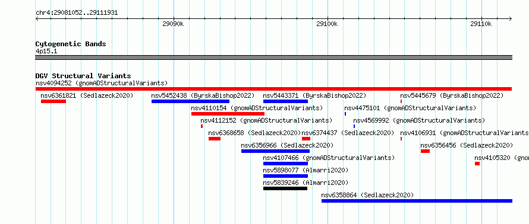Select the gray 4p15.1 cytoband bar
Viewport: 529px width, 224px height.
click(273, 57)
